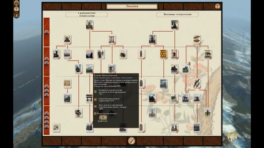Screen dimensions: 264x148
Task: Select the gray mountain valley technology
Action: pos(68,98)
